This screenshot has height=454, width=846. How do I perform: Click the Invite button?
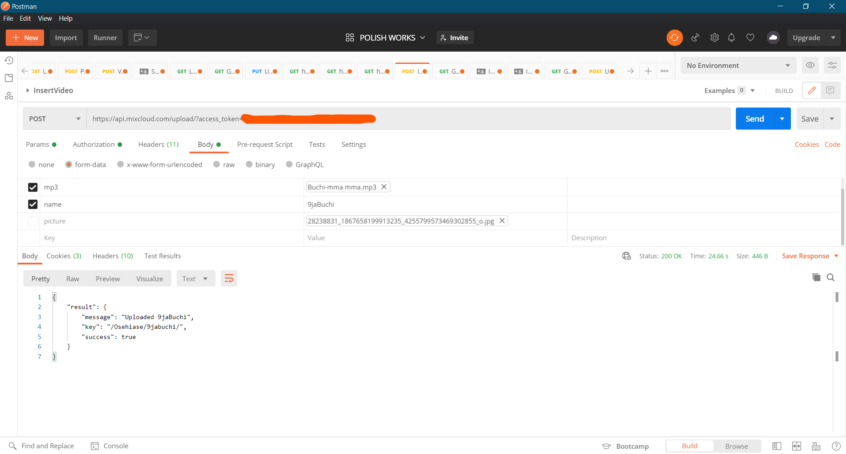pyautogui.click(x=455, y=37)
